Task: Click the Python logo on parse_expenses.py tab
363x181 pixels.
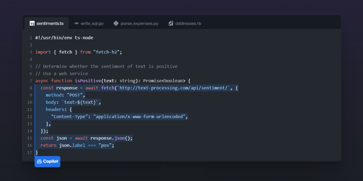Action: point(116,24)
